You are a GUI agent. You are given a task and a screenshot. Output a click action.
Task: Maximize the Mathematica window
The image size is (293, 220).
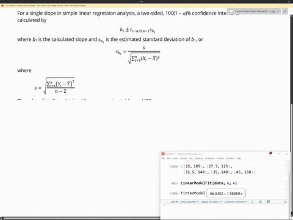[279, 154]
